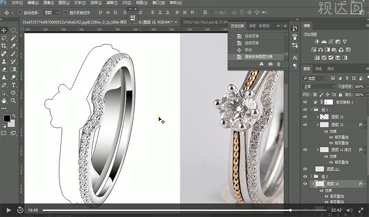Collapse effects of 图层 12
369x217 pixels.
(x=365, y=125)
